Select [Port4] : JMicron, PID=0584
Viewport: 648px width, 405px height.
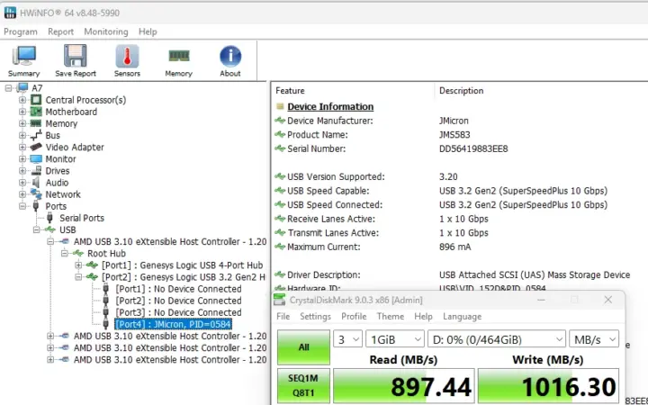(x=173, y=324)
